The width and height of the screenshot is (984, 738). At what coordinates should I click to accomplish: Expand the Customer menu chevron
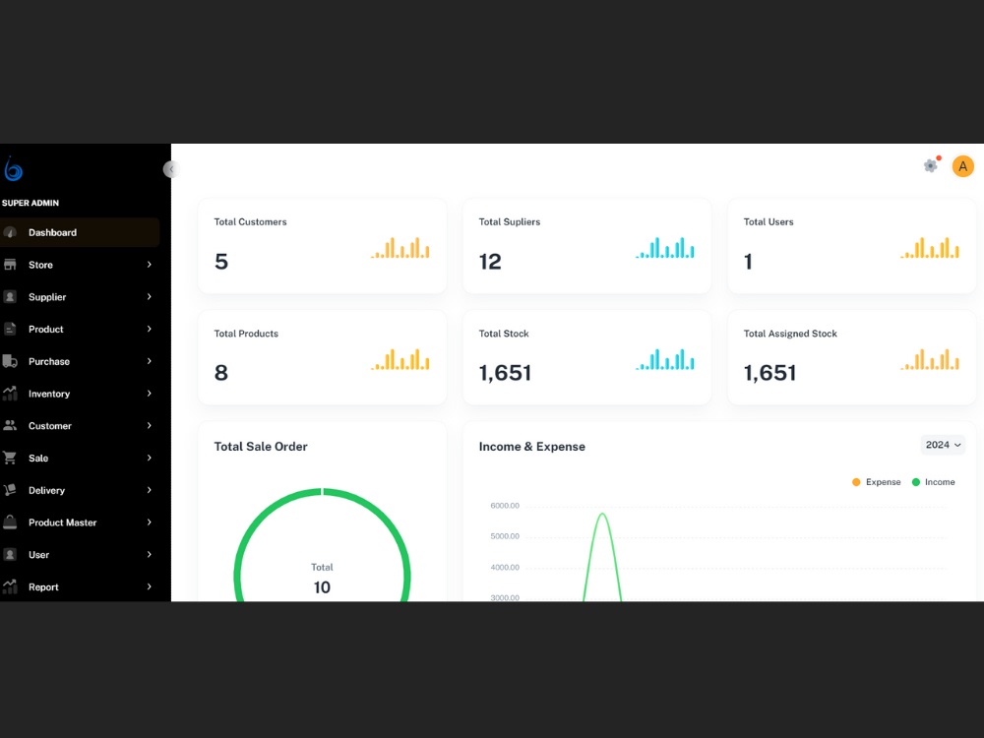tap(150, 425)
